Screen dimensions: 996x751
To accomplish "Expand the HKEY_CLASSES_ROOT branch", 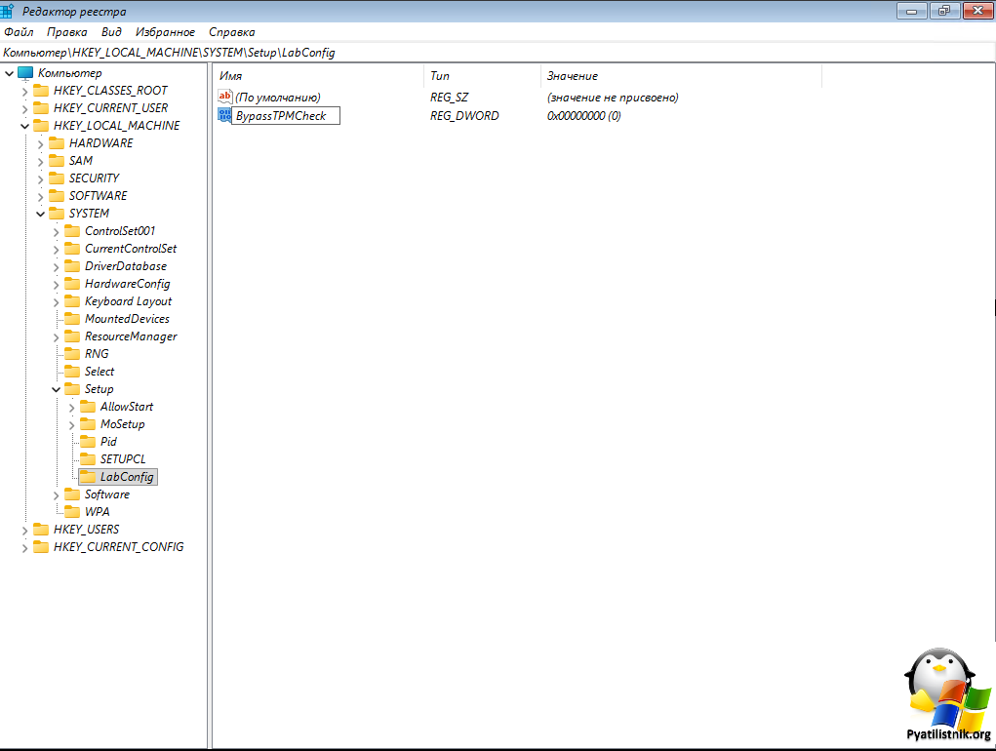I will click(x=25, y=91).
